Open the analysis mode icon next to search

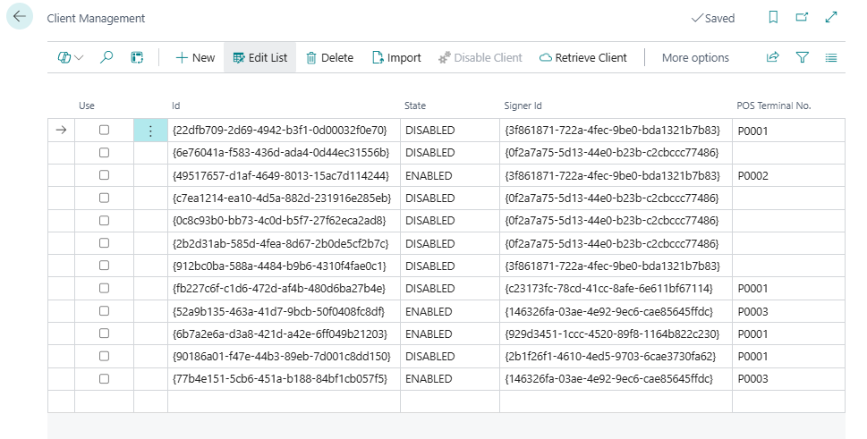coord(137,57)
